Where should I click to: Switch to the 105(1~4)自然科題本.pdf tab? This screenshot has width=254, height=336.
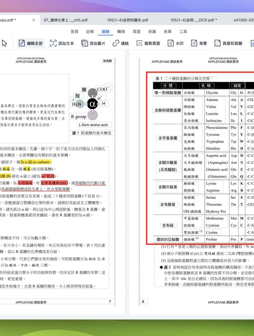128,20
